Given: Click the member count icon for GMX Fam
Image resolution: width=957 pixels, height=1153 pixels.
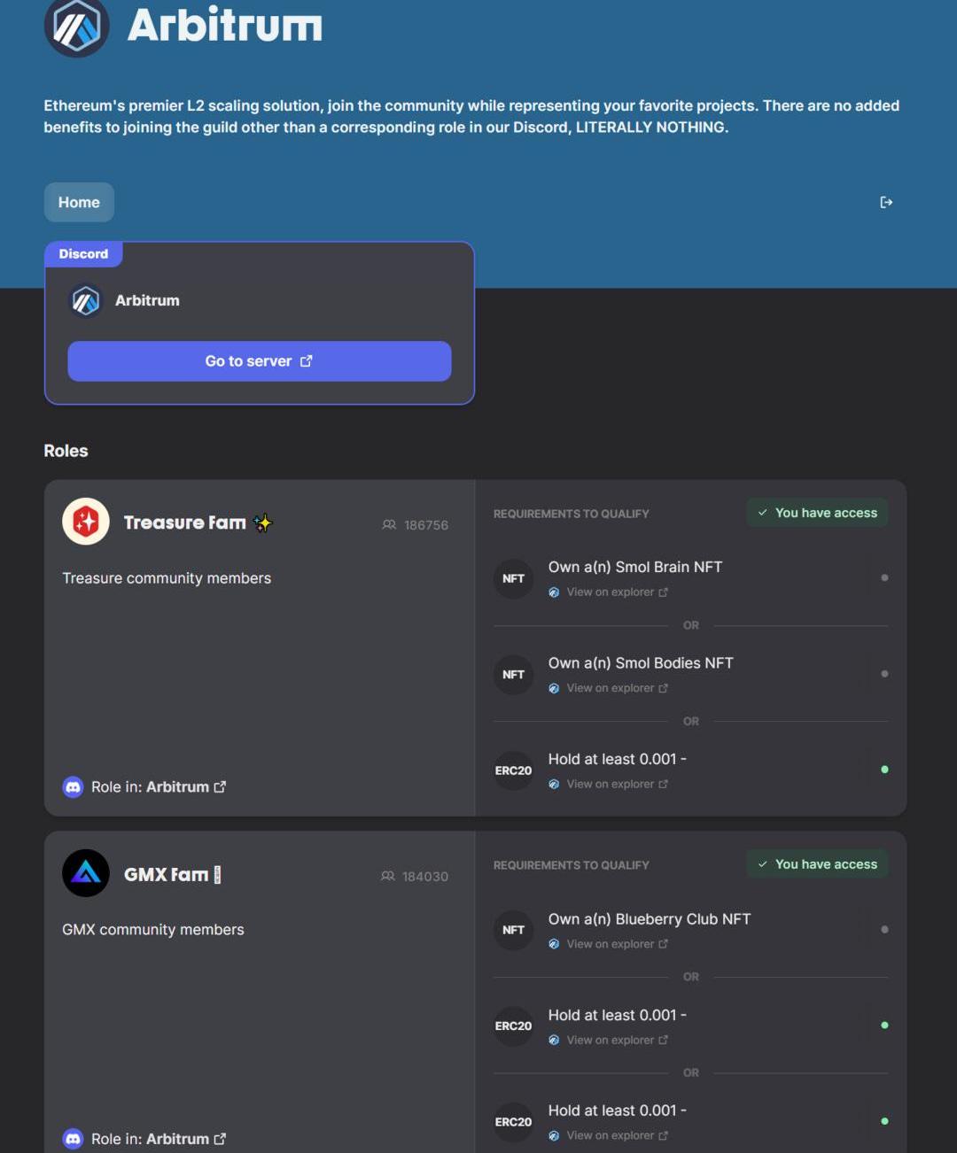Looking at the screenshot, I should 387,877.
